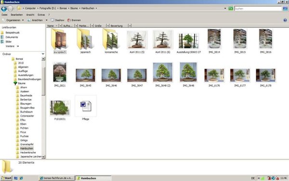Select the Ginkgo folder in tree
289x181 pixels.
[24, 140]
